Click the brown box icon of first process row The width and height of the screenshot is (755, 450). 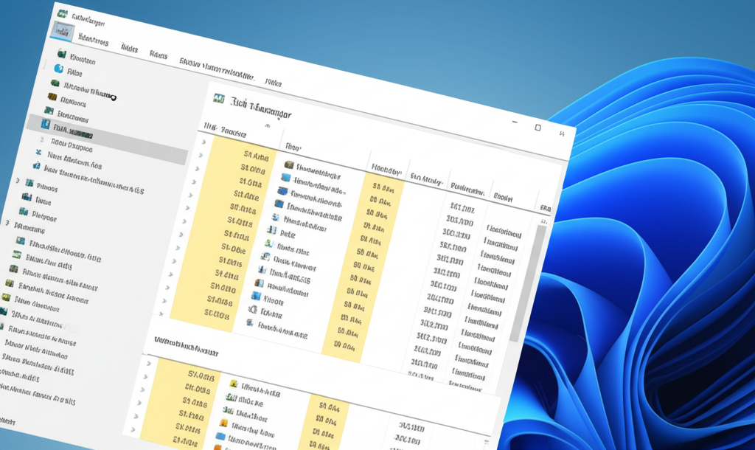click(289, 165)
